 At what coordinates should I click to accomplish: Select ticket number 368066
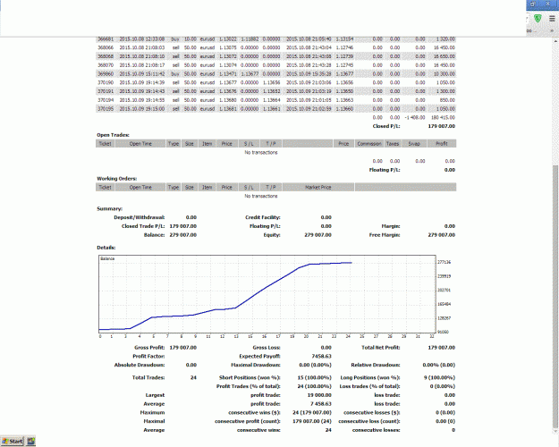(106, 47)
